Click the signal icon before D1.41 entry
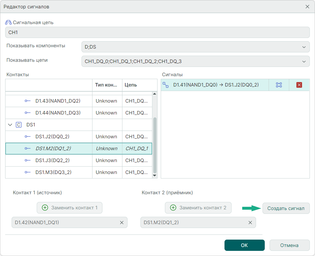 (x=166, y=85)
